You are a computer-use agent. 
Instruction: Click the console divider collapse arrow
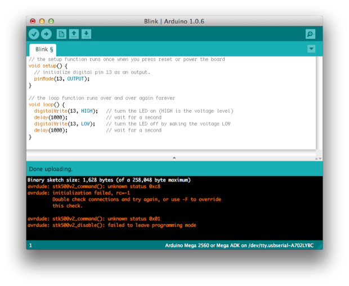tap(174, 158)
